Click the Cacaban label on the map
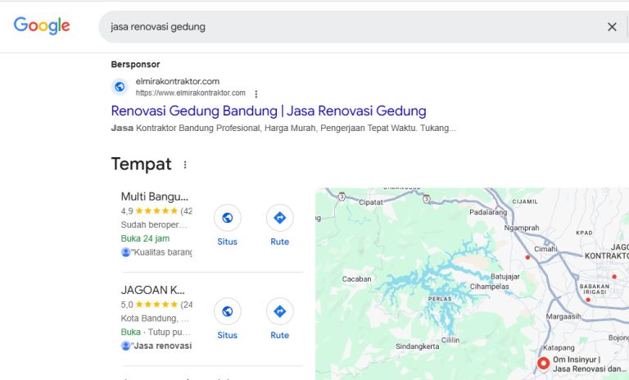This screenshot has width=629, height=380. 356,279
